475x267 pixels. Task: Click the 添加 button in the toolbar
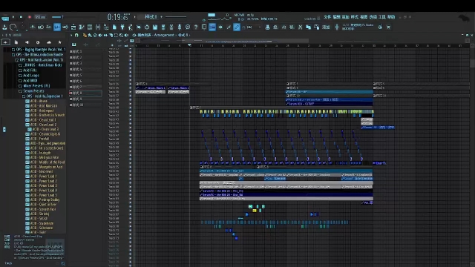click(326, 27)
